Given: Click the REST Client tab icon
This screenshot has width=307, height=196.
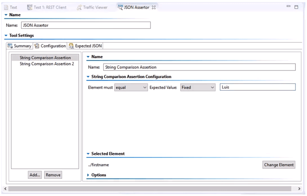Looking at the screenshot, I should pyautogui.click(x=30, y=7).
